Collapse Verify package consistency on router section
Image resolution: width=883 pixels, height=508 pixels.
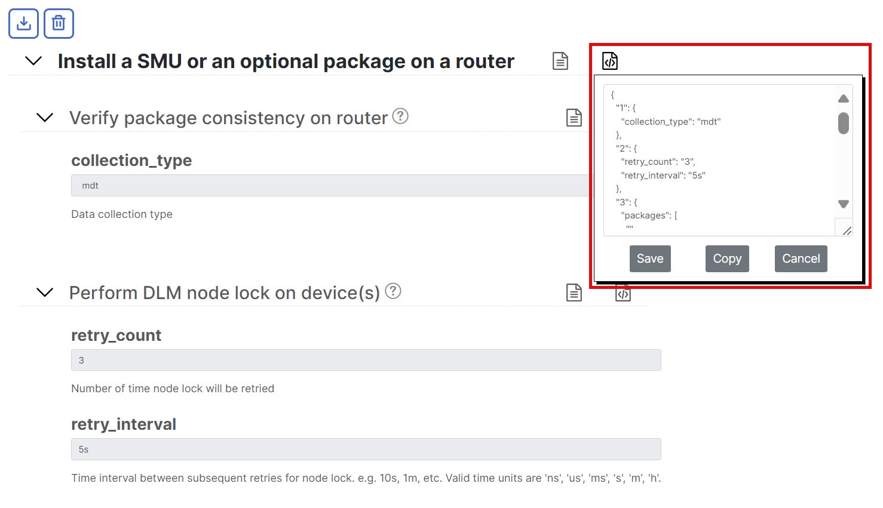coord(45,118)
